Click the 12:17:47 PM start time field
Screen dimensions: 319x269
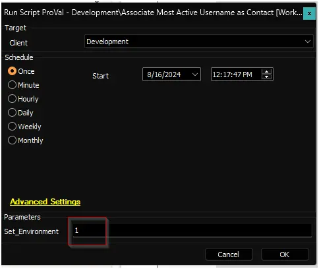(242, 75)
